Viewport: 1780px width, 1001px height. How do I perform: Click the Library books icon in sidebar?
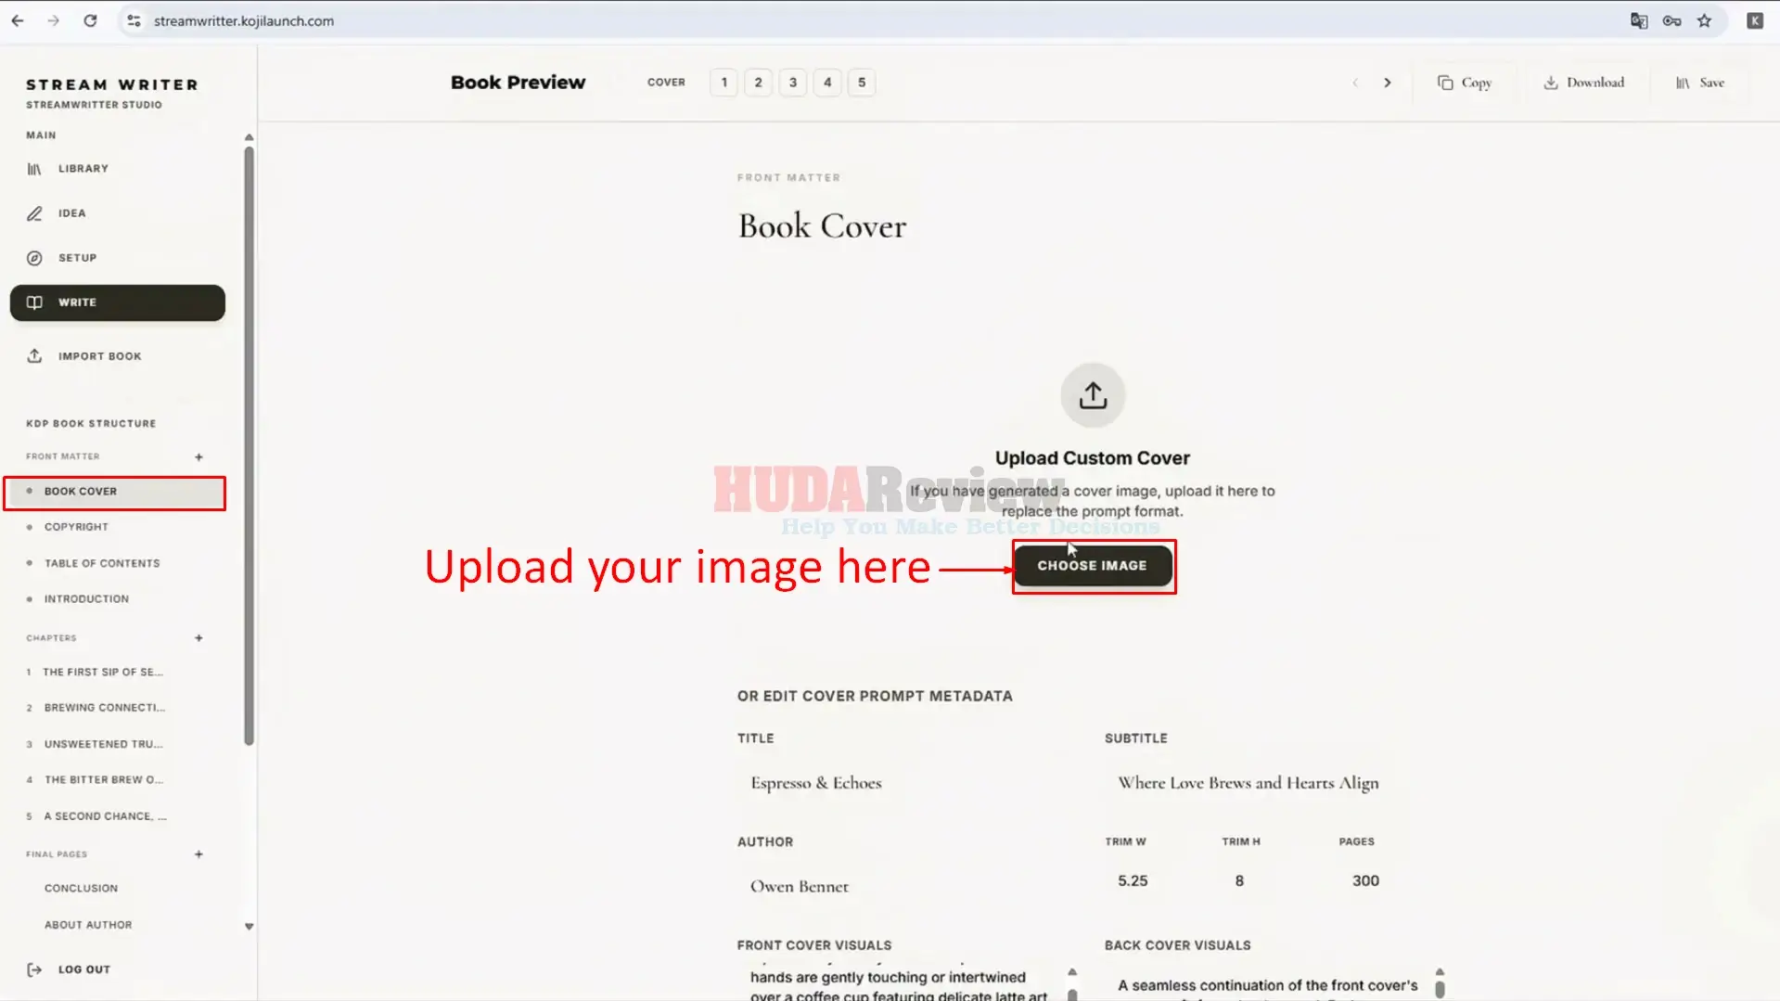point(34,169)
